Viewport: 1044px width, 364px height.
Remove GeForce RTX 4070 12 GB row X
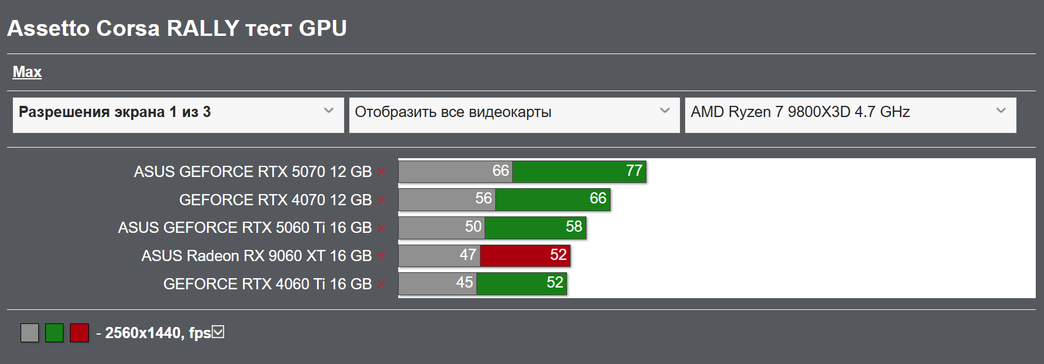point(381,201)
